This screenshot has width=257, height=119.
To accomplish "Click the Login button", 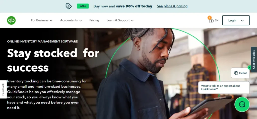I will click(236, 20).
